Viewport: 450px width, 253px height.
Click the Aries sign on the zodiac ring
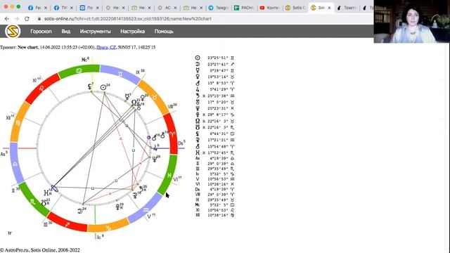point(173,134)
